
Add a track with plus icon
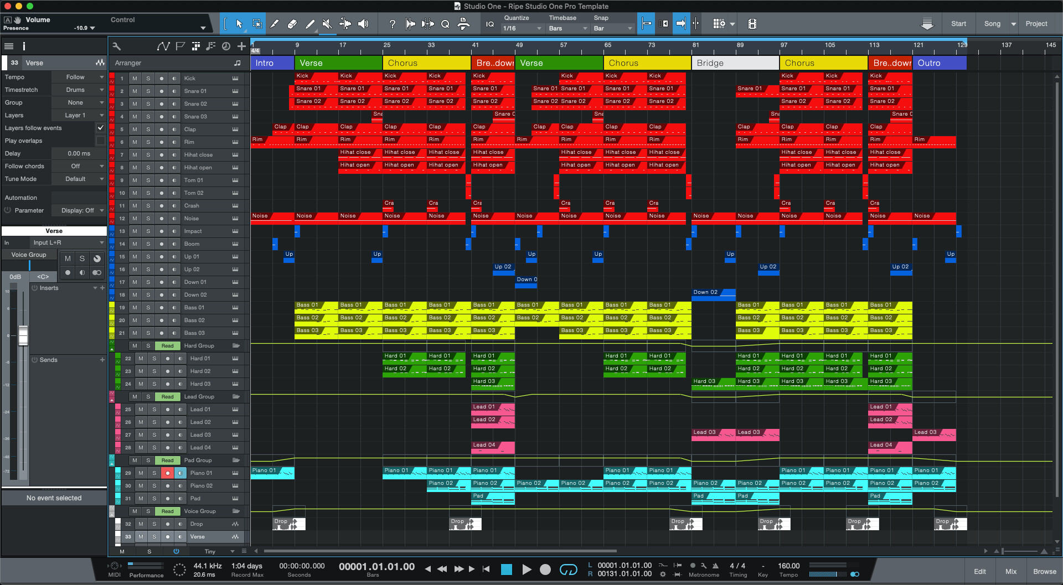coord(241,46)
